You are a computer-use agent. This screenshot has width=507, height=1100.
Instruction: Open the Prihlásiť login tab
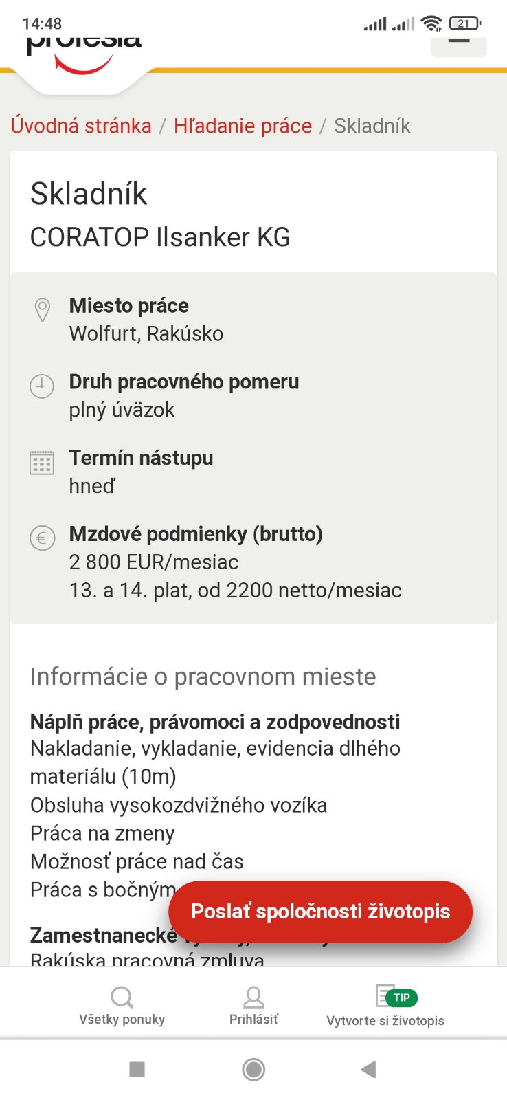253,1004
